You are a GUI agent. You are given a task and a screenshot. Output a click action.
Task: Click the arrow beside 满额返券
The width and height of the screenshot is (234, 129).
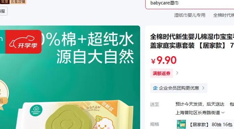(x=177, y=73)
